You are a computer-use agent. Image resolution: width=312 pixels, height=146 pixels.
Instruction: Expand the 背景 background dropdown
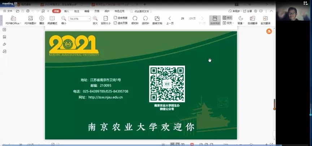[243, 23]
